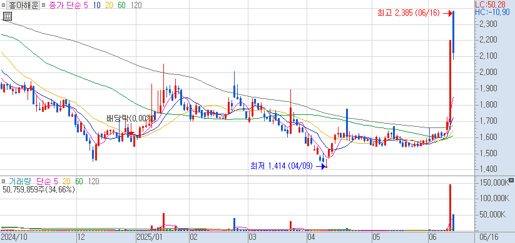The image size is (515, 243).
Task: Click the volume 단순 5 average label
Action: pyautogui.click(x=47, y=181)
